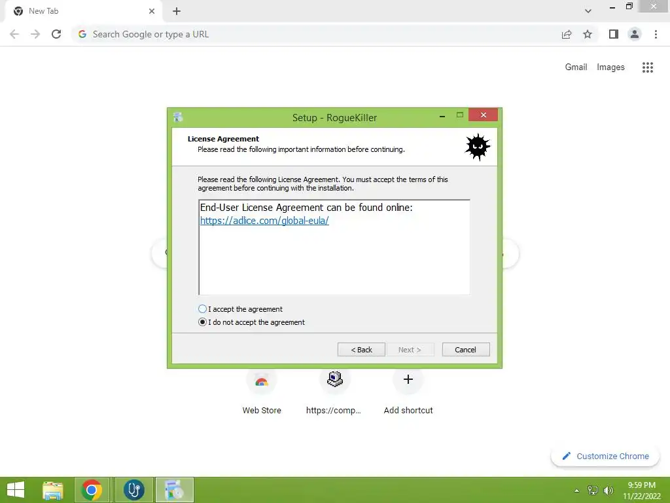Minimize the Chrome window
The height and width of the screenshot is (503, 670).
click(x=612, y=7)
